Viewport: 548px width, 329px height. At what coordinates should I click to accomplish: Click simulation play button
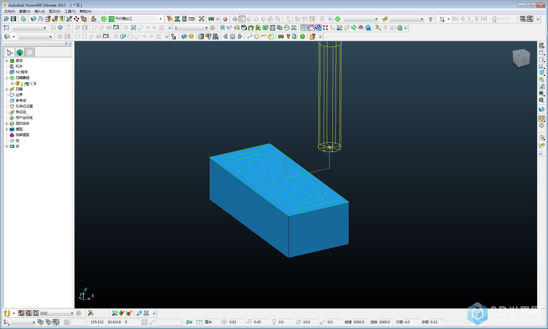[x=470, y=19]
